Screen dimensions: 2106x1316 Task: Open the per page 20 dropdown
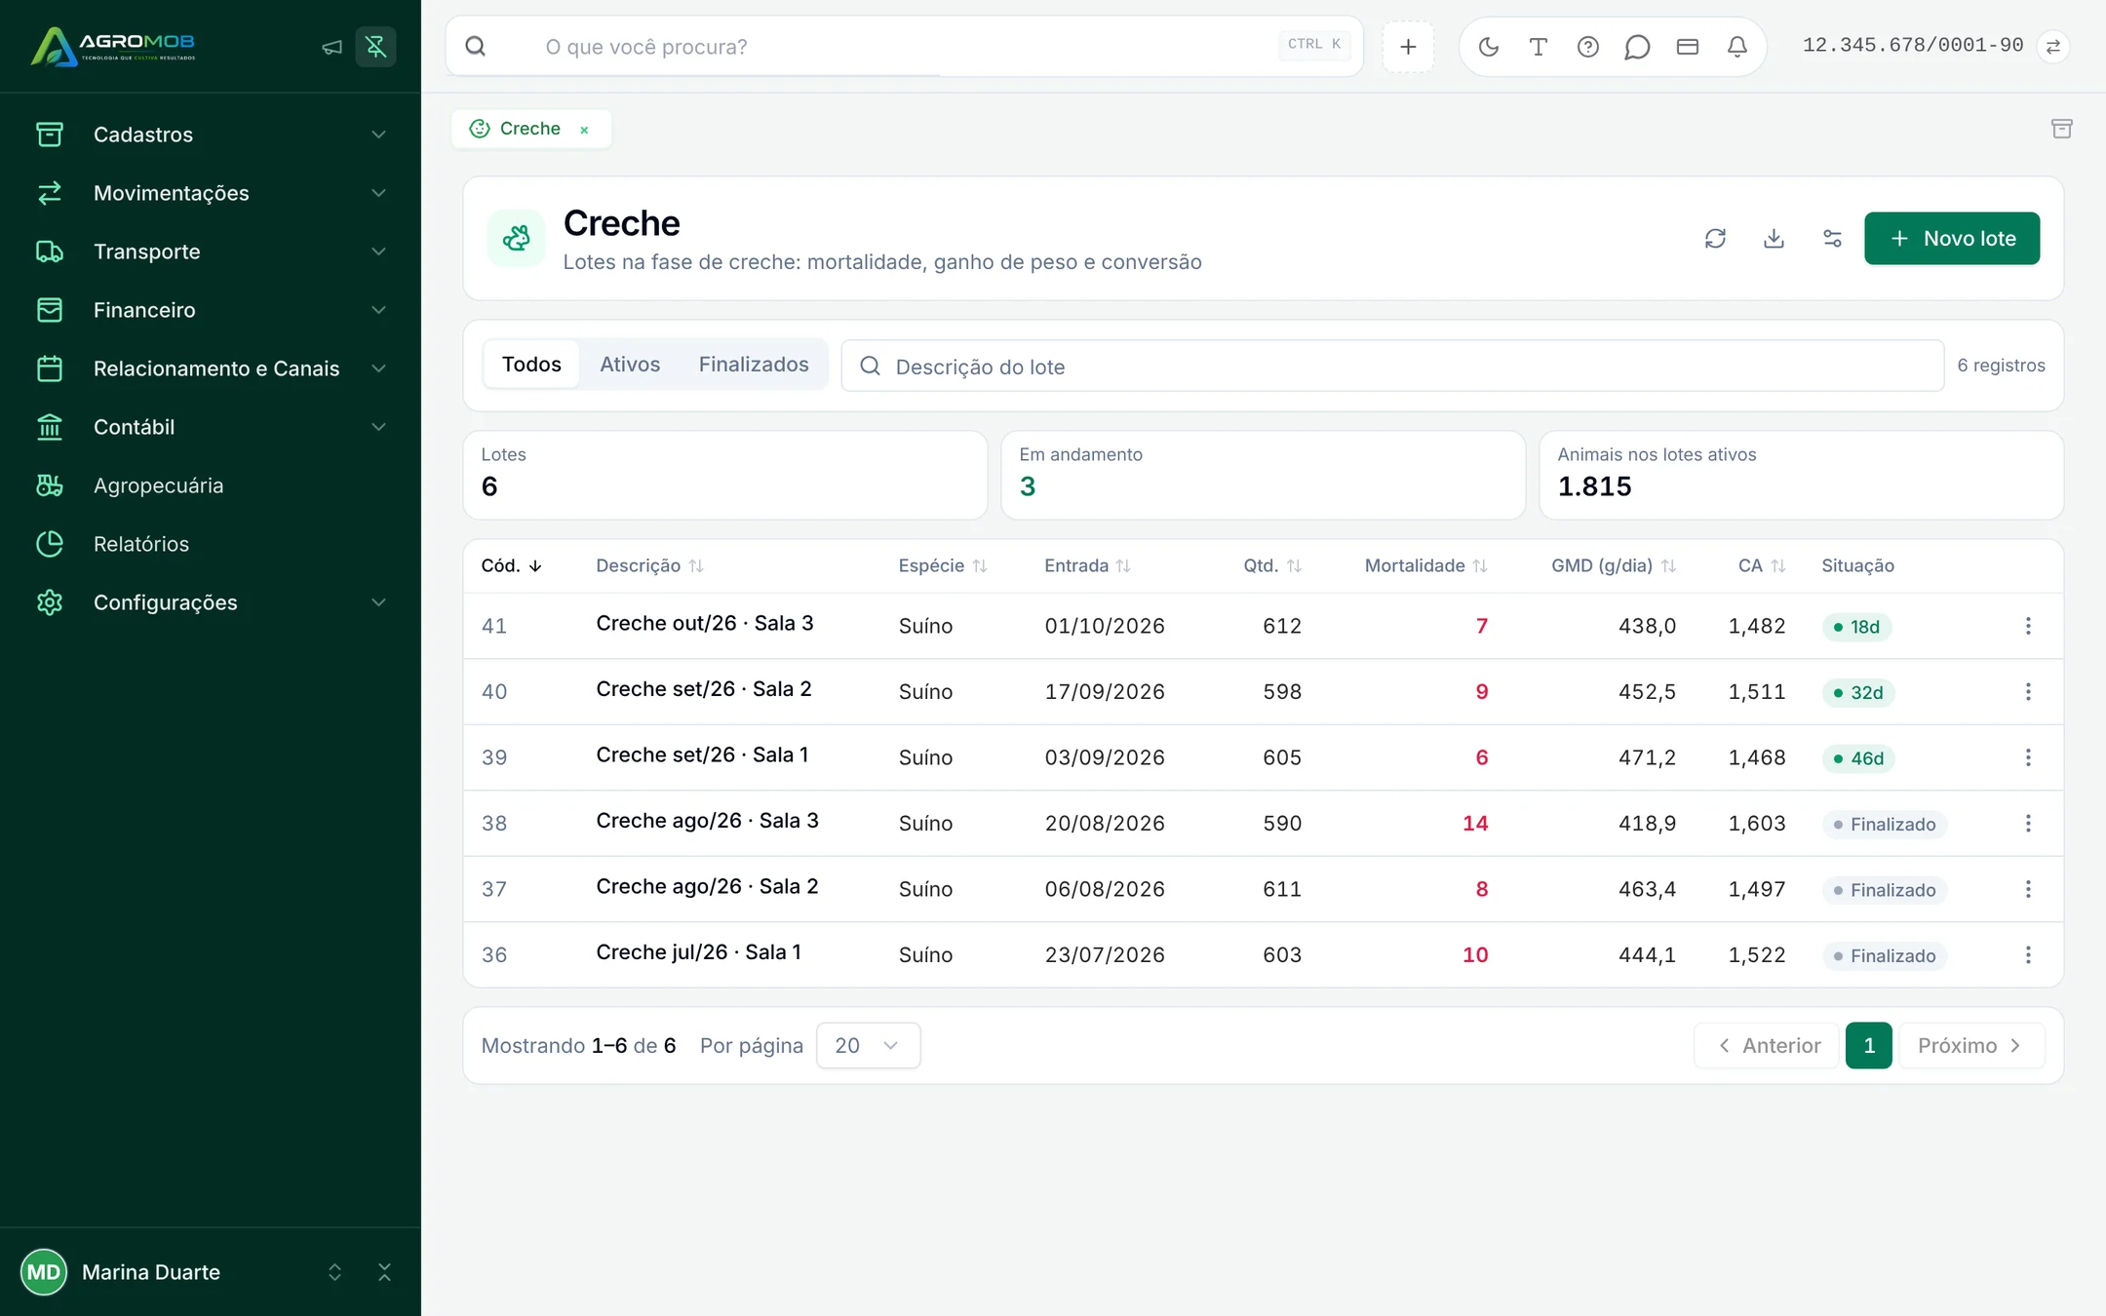coord(868,1045)
